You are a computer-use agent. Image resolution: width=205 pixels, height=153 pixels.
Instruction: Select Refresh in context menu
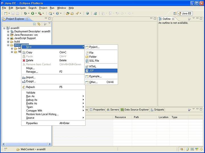(x=53, y=87)
